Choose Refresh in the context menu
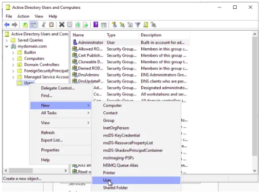The width and height of the screenshot is (264, 196). coord(61,133)
